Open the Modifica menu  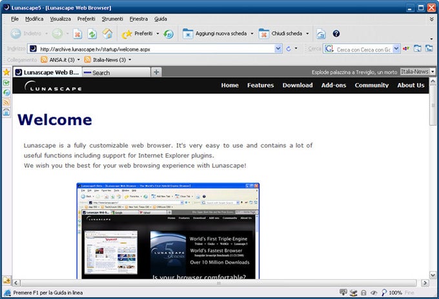click(x=34, y=19)
